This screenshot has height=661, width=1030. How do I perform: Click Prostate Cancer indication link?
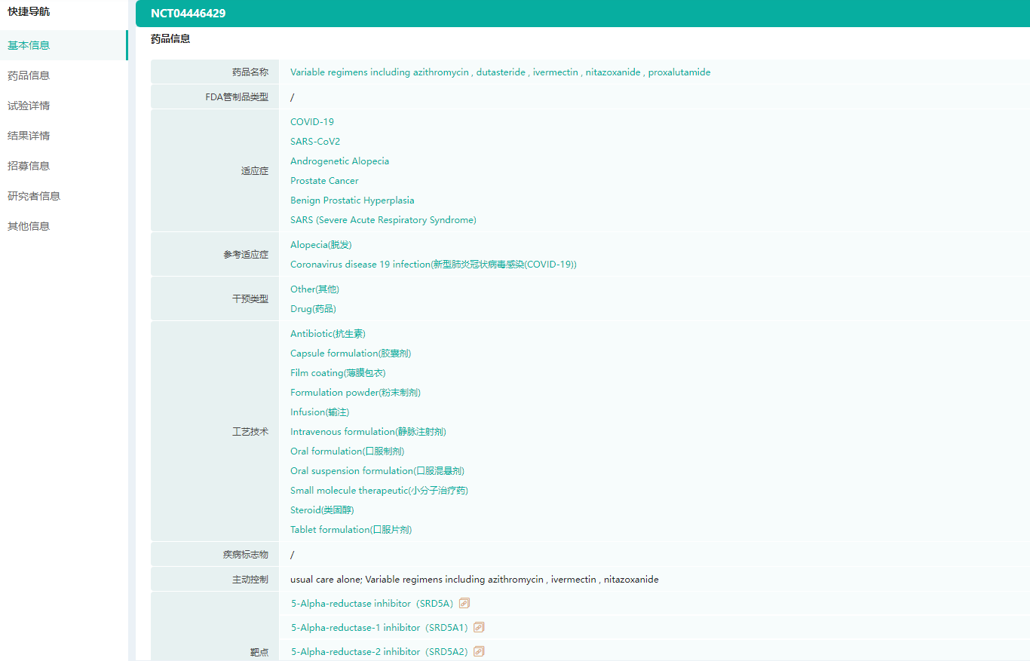[x=324, y=181]
